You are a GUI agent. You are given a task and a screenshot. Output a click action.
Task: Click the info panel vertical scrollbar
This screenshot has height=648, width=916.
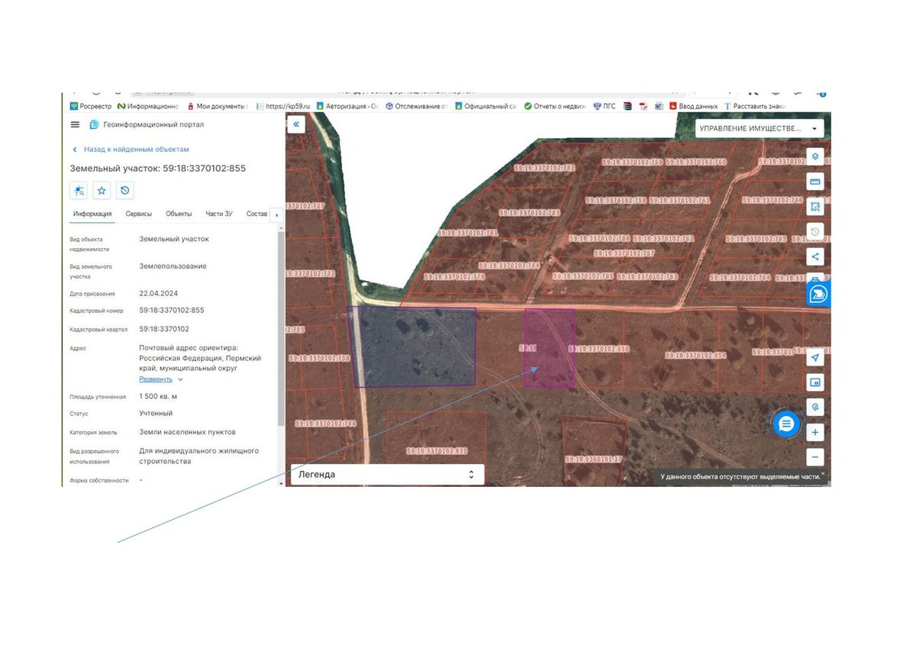click(x=280, y=328)
